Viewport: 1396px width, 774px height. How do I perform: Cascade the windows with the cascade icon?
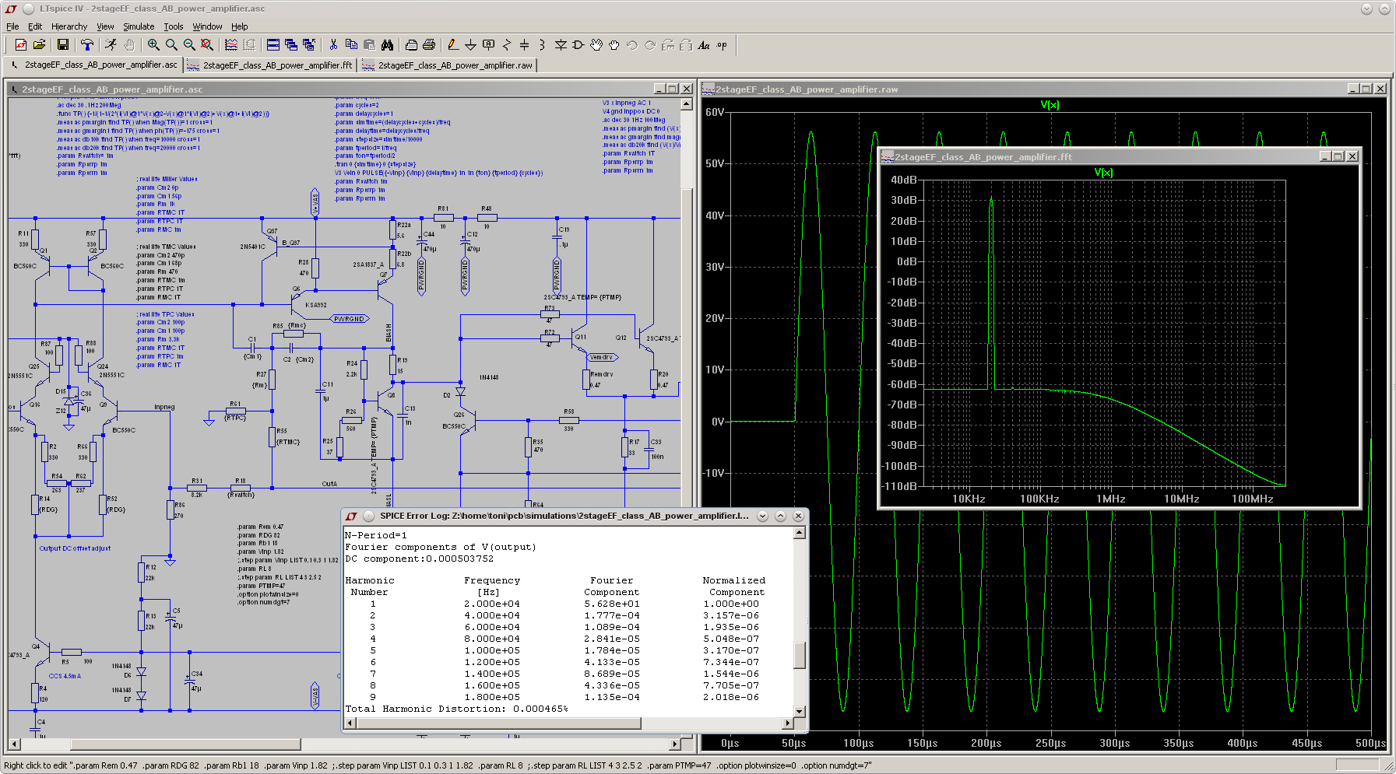click(x=290, y=45)
